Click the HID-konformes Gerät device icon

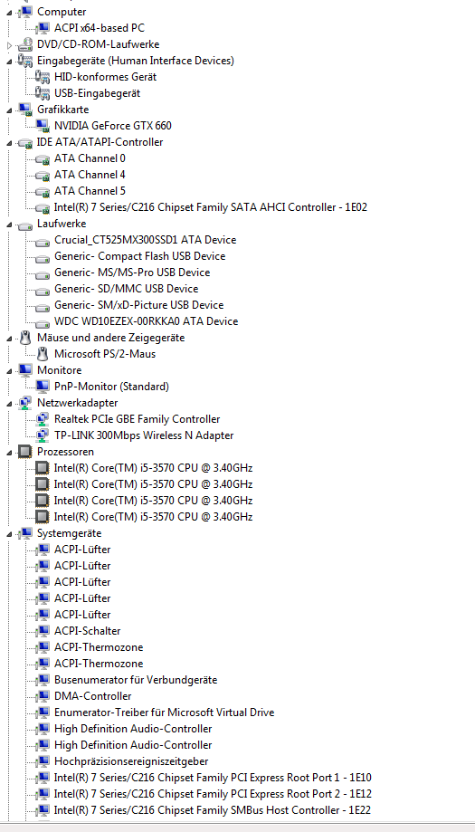coord(43,77)
